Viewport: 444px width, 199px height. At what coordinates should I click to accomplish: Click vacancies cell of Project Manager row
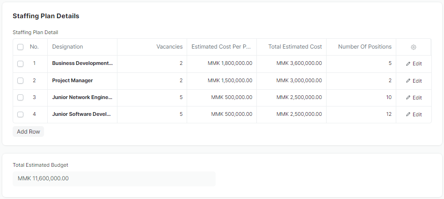tap(152, 80)
